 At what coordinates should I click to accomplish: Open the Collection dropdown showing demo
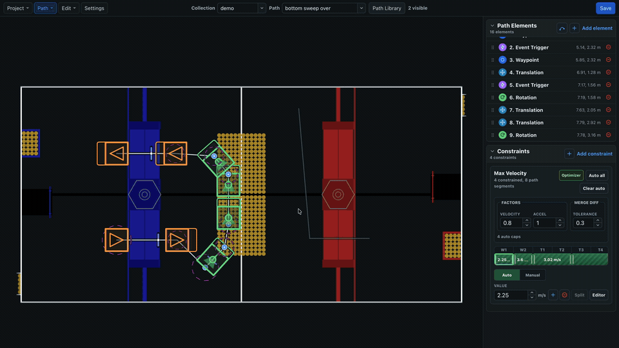pos(241,8)
